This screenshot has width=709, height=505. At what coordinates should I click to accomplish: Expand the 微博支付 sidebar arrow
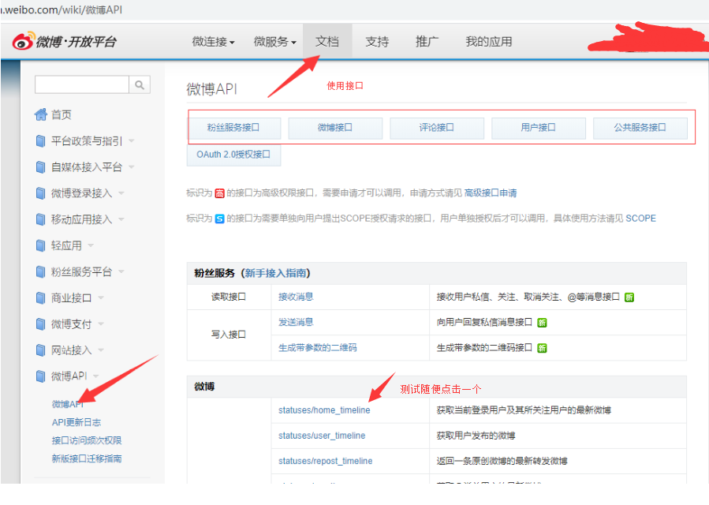coord(101,324)
